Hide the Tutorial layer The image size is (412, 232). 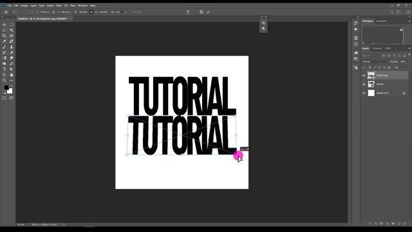(364, 84)
